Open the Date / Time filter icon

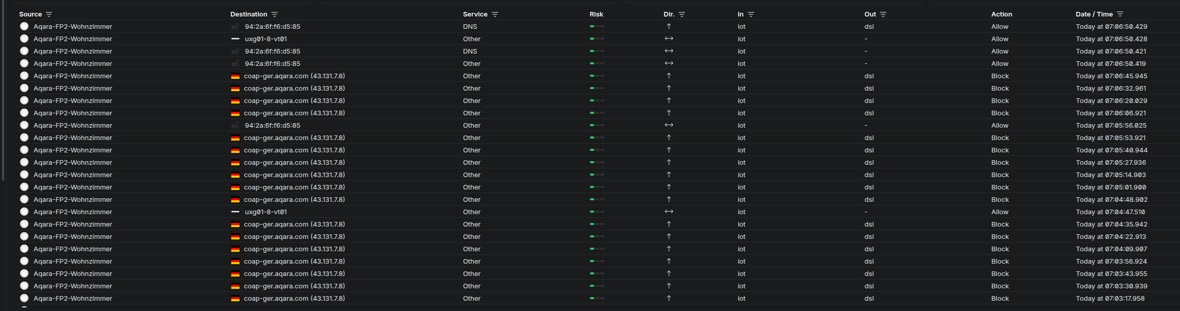click(1120, 14)
